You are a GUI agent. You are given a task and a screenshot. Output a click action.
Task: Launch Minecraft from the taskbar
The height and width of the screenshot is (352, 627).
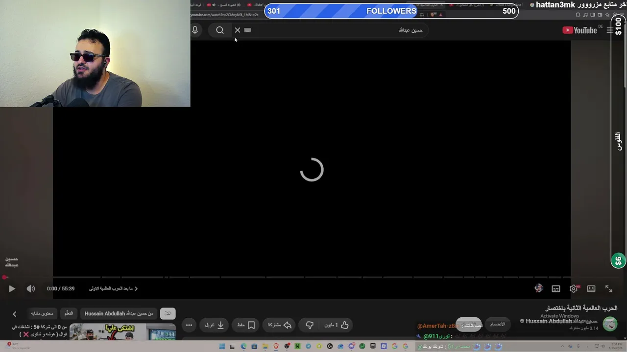[297, 347]
